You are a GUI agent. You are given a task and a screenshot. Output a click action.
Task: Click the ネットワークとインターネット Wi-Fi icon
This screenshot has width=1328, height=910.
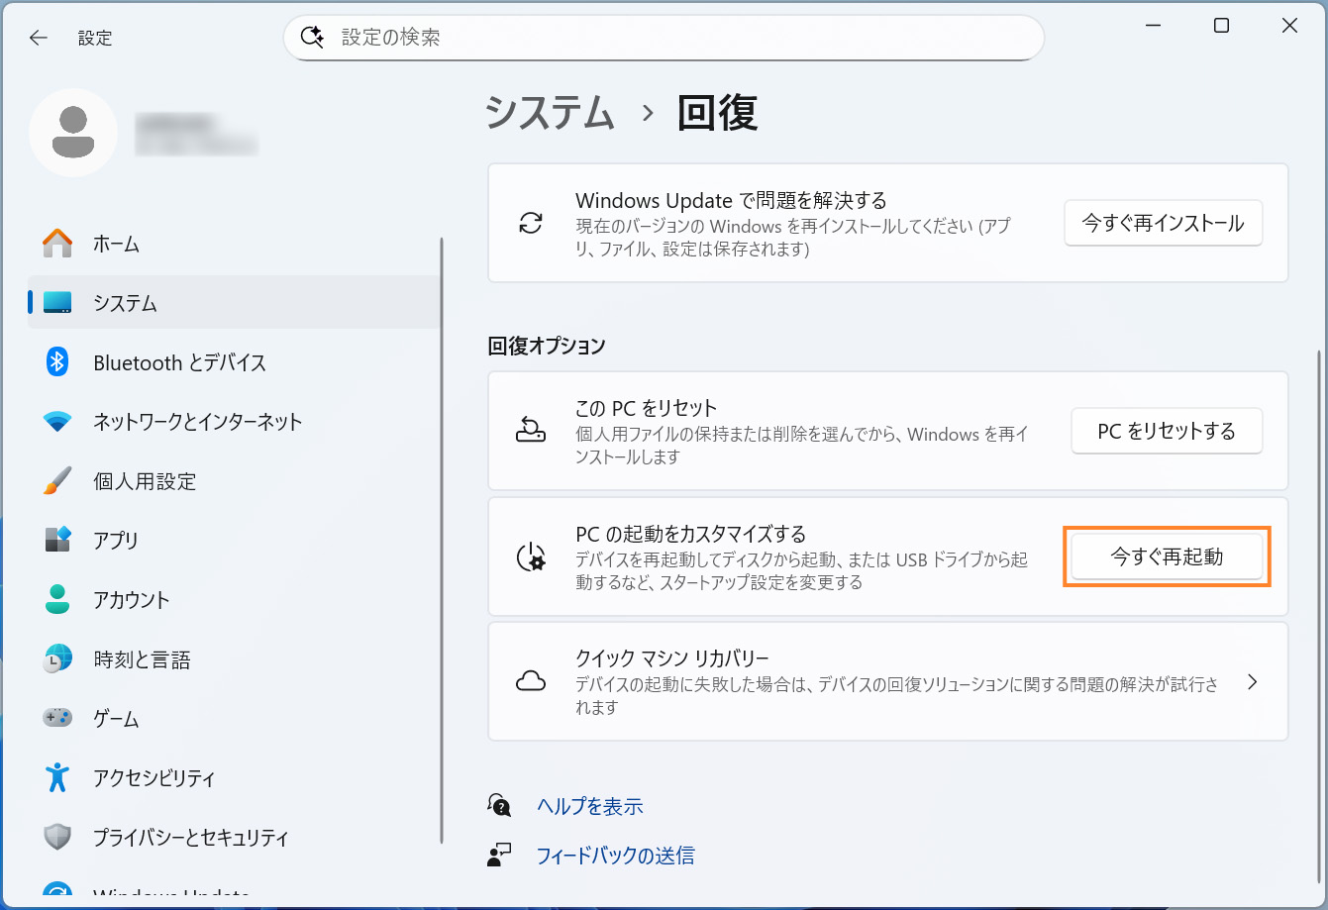57,422
